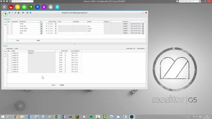
Task: Select the Antal cell '14,00' in row 1
Action: coord(60,53)
